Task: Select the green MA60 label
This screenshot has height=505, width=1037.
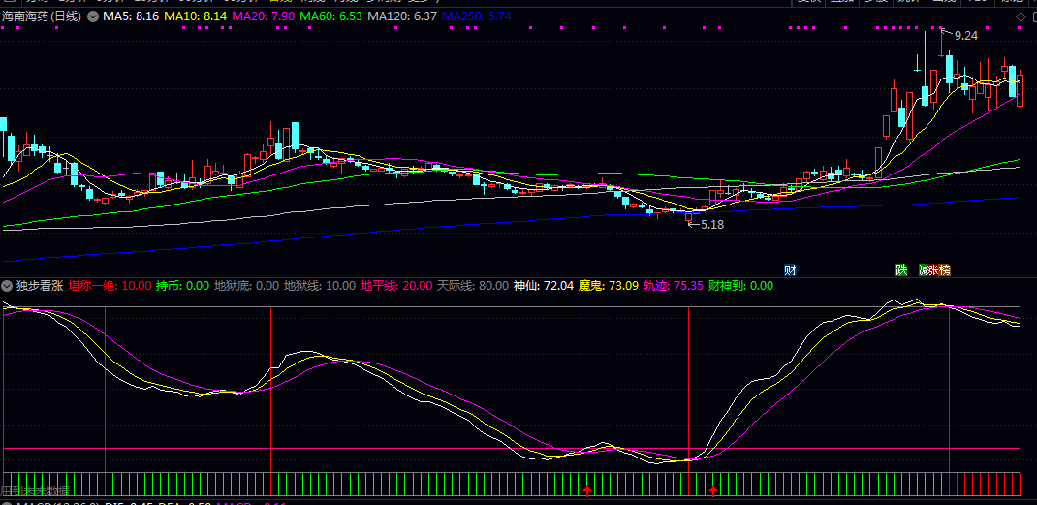Action: pyautogui.click(x=332, y=17)
